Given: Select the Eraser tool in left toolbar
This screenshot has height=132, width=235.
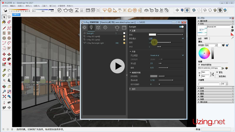Looking at the screenshot, I should click(x=9, y=22).
